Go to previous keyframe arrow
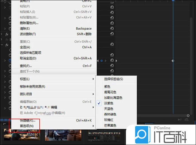Image resolution: width=196 pixels, height=145 pixels. tap(98, 61)
